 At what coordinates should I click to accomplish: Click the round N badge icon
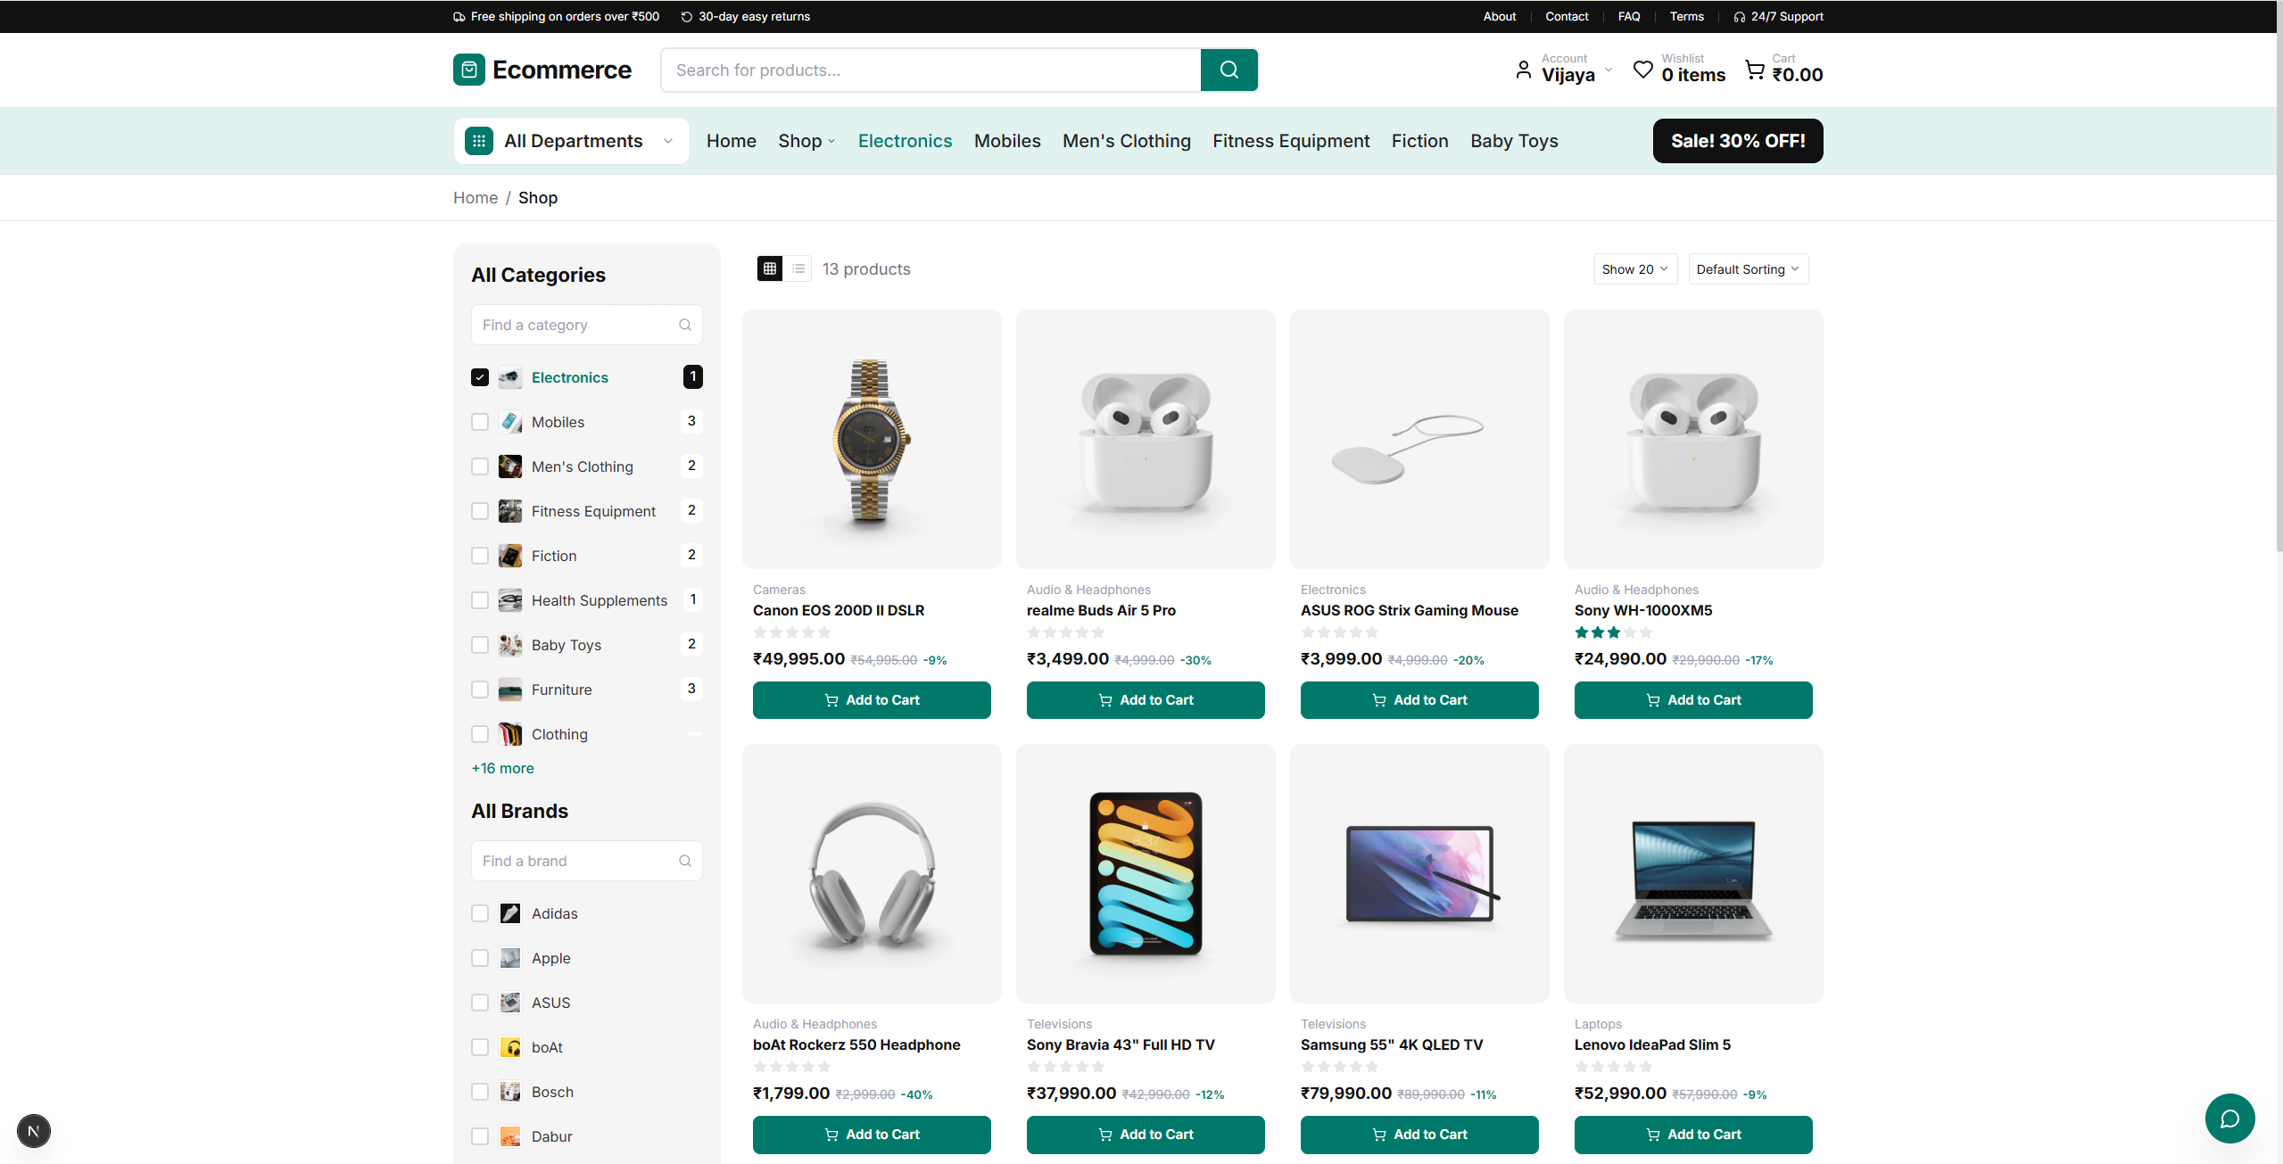(x=34, y=1131)
